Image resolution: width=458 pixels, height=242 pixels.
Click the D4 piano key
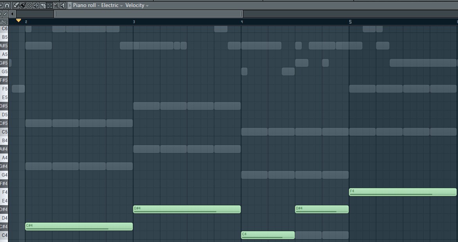point(4,218)
